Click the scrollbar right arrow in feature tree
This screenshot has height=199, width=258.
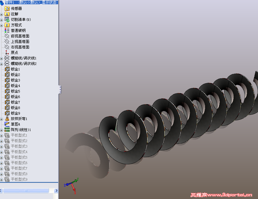point(56,191)
